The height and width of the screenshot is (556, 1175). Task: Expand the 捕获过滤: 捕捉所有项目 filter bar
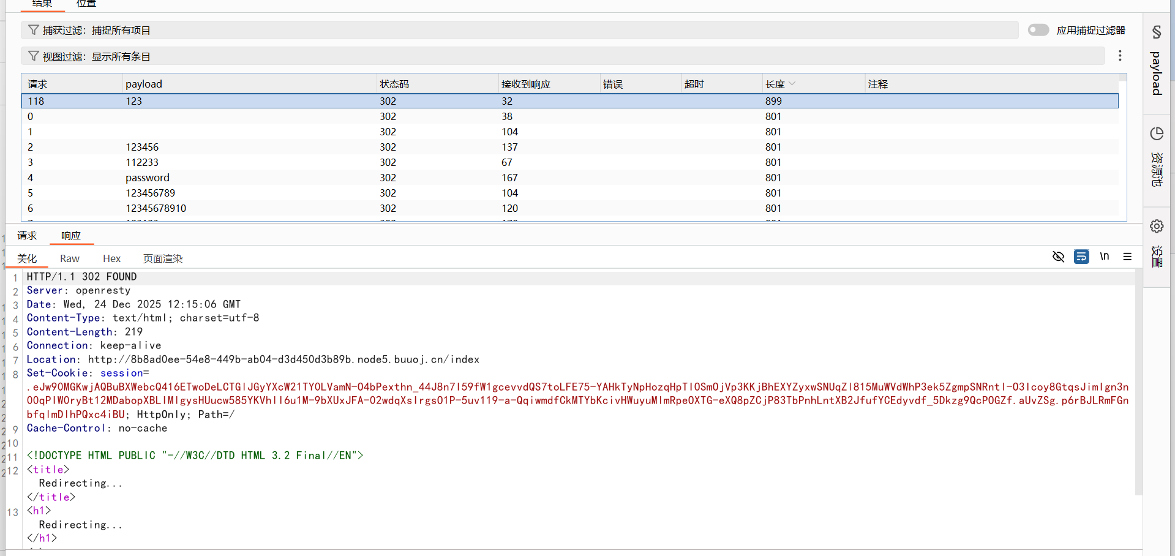click(x=520, y=30)
